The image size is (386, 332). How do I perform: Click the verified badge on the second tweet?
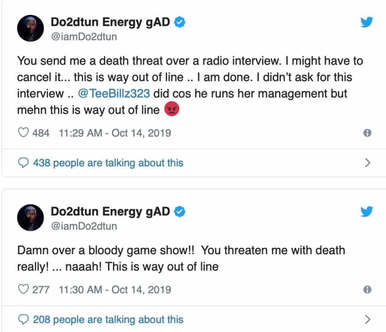(x=179, y=211)
